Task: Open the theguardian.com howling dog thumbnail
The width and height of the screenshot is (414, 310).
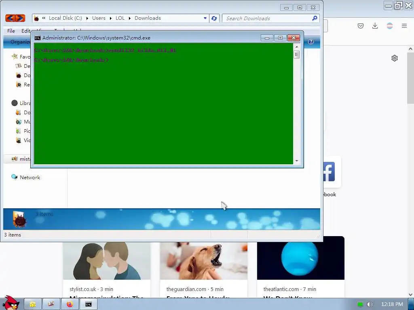Action: 204,261
